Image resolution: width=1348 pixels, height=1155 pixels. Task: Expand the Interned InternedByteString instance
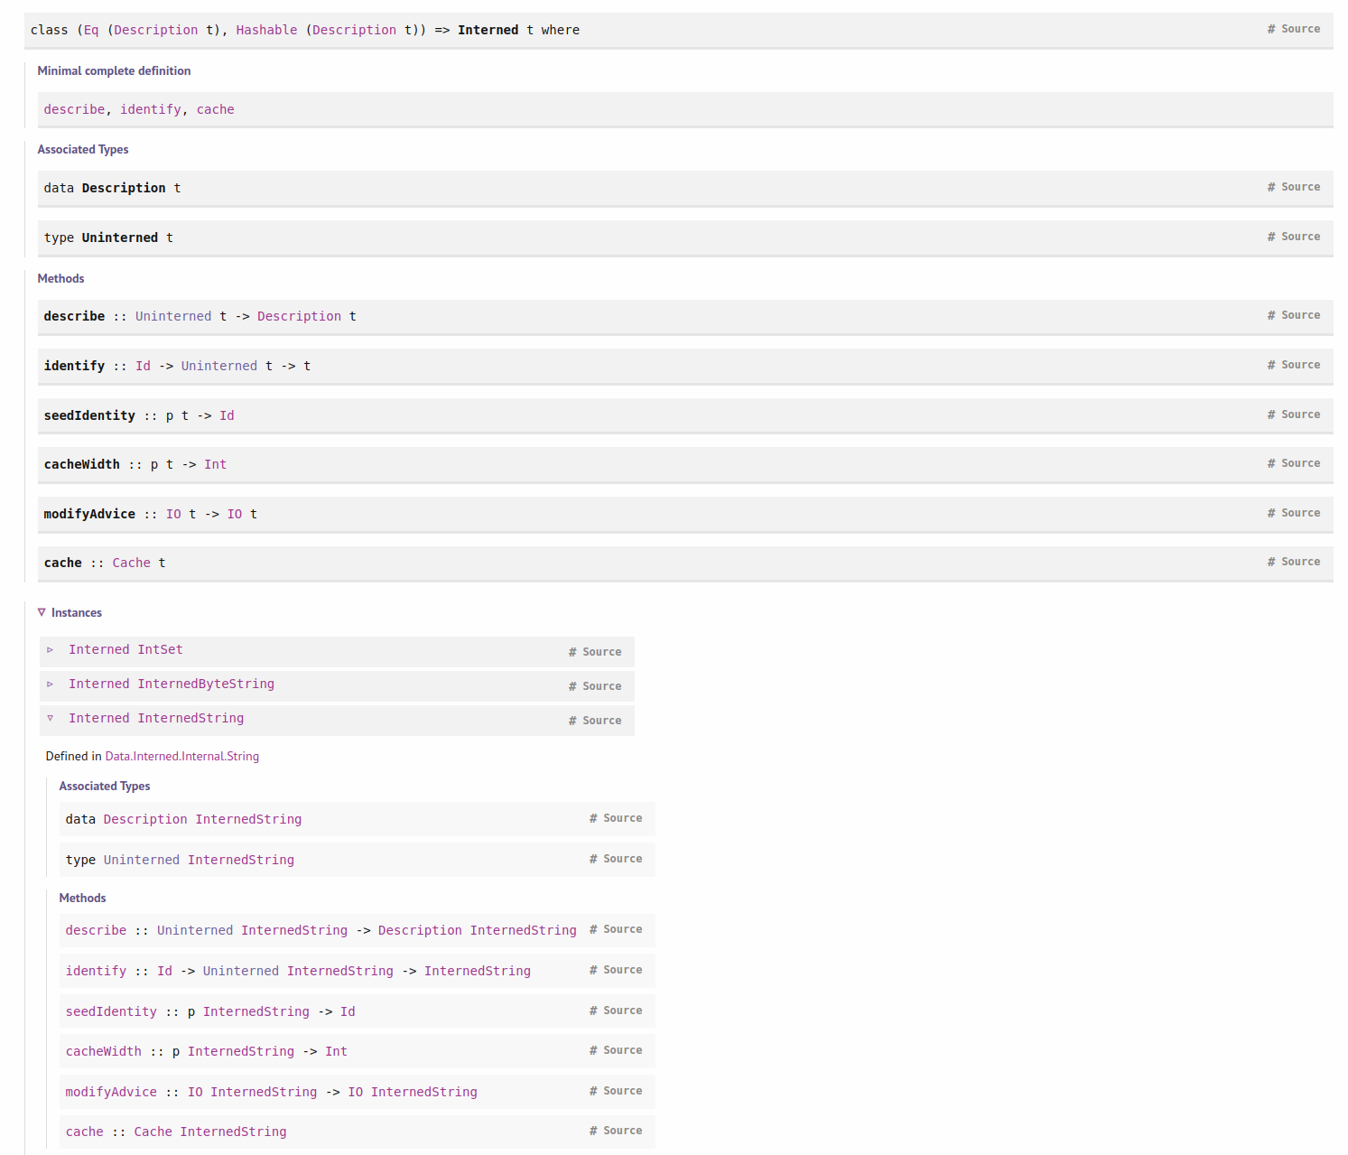pos(51,684)
